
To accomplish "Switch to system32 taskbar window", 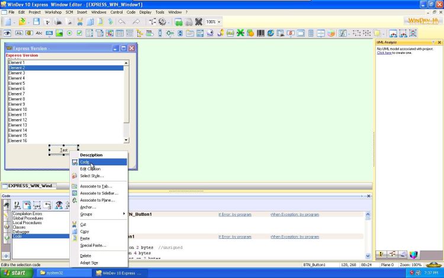I will tap(64, 273).
